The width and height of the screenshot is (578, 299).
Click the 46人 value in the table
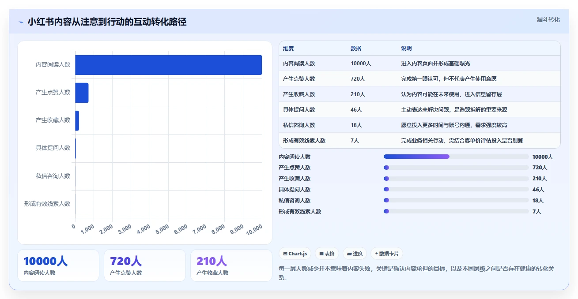click(x=356, y=110)
